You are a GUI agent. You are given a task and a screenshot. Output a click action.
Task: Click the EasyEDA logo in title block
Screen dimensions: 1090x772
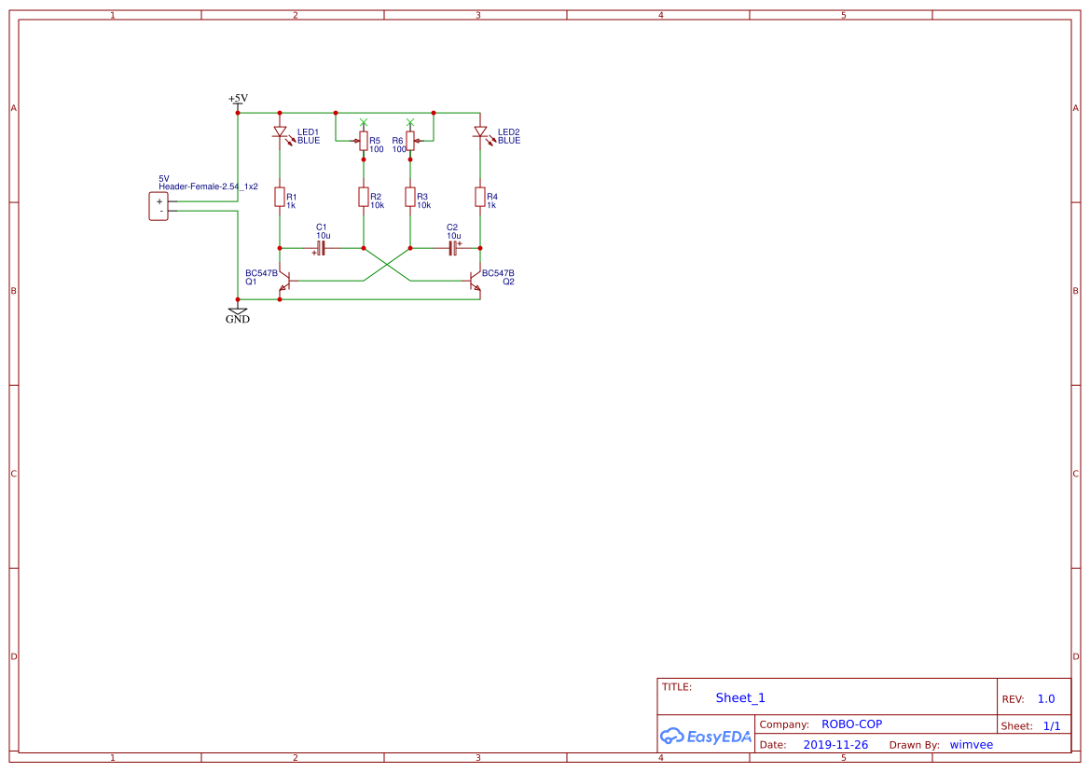706,736
